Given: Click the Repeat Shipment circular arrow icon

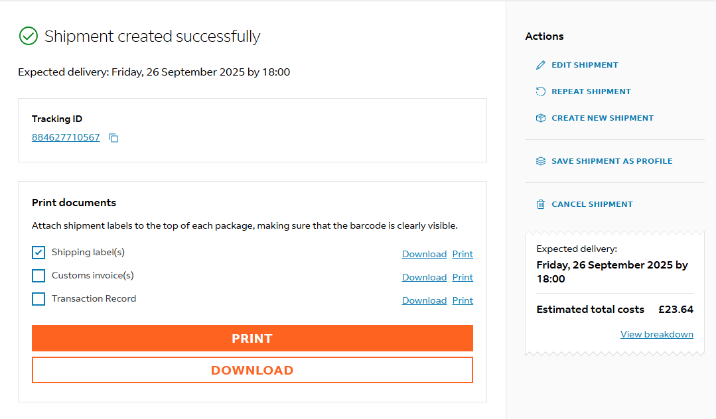Looking at the screenshot, I should tap(540, 91).
